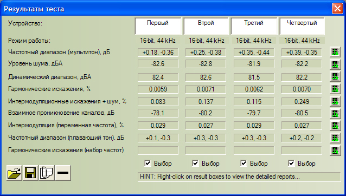Toggle Выбор checkbox under Четвертый column
Image resolution: width=346 pixels, height=196 pixels.
[291, 163]
